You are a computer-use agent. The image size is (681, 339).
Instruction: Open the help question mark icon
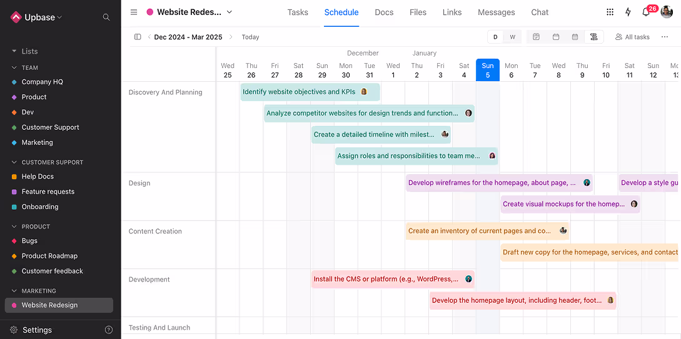[x=109, y=330]
